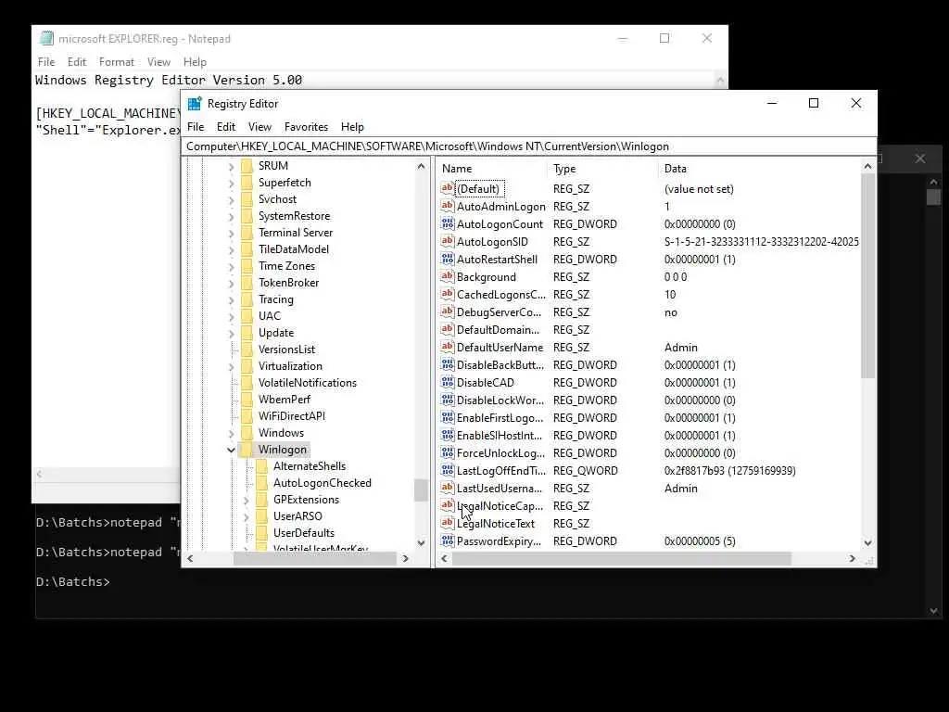
Task: Open Registry Editor File menu
Action: coord(196,126)
